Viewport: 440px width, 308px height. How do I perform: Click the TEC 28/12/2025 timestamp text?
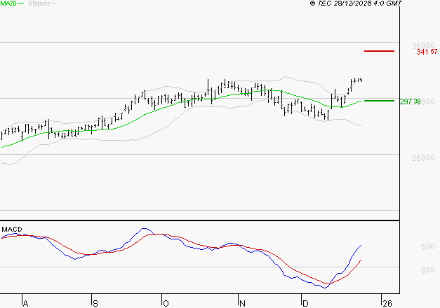click(356, 3)
